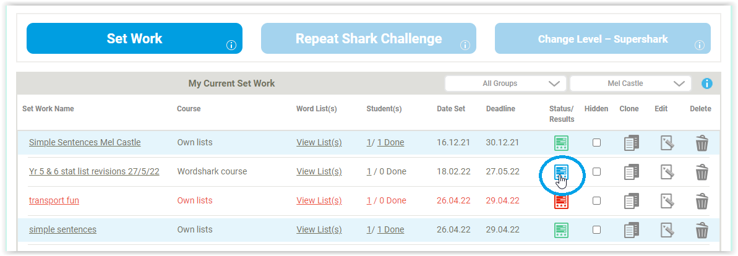Screen dimensions: 738x256
Task: Open the Yr 5 & 6 stat list revisions link
Action: 94,171
